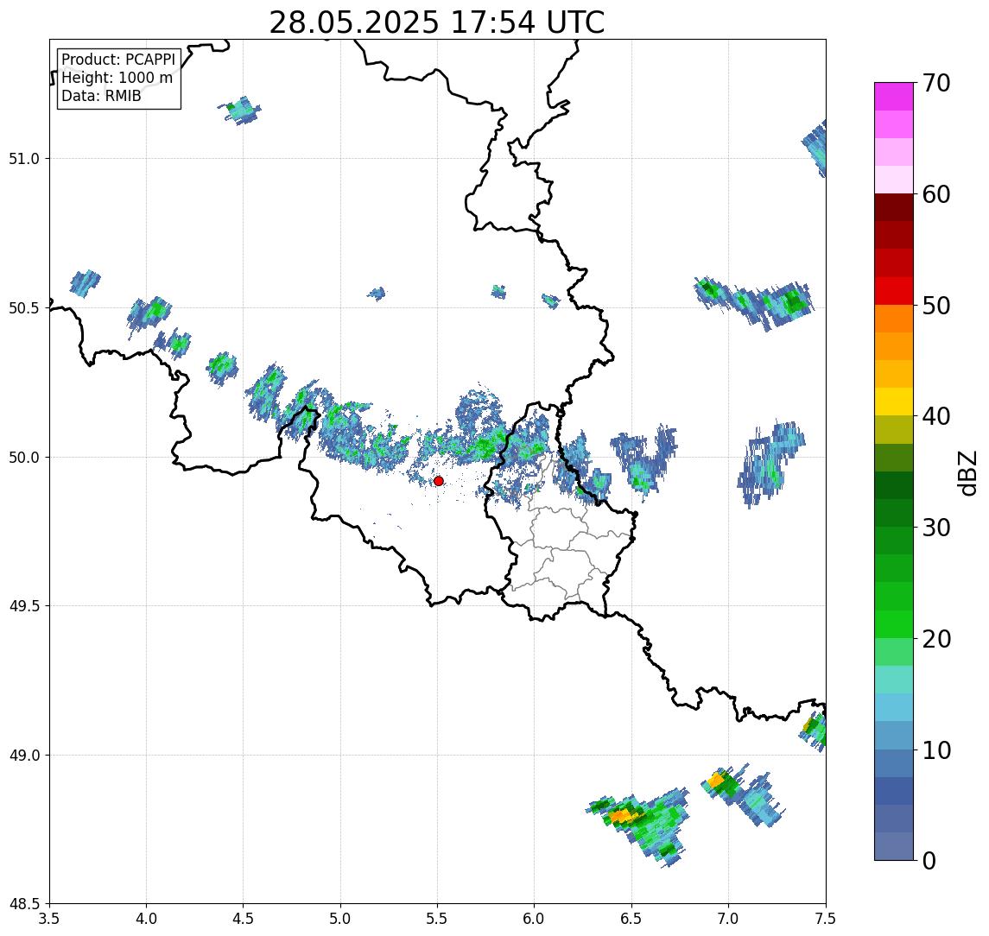
Task: Click the "Product: PCAPPI" legend line
Action: click(x=118, y=60)
